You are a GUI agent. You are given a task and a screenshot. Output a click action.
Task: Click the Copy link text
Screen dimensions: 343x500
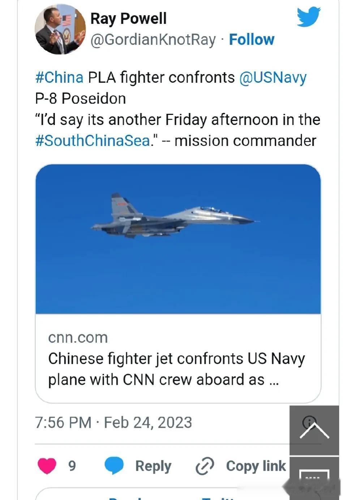pyautogui.click(x=256, y=466)
